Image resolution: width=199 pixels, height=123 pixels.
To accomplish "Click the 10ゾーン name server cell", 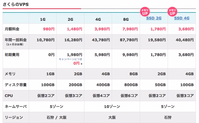I will pyautogui.click(x=112, y=107).
